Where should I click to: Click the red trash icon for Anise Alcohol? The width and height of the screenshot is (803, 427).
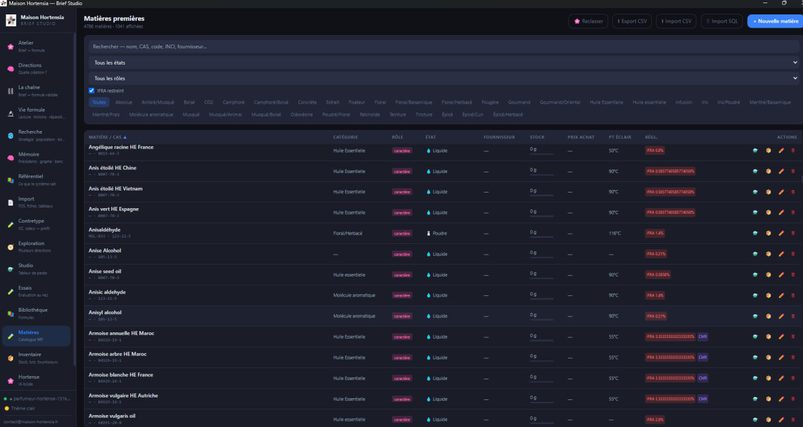tap(793, 254)
